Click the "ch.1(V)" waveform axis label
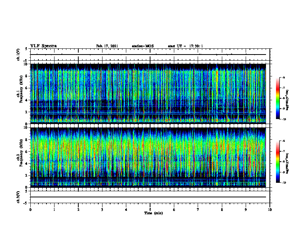Viewport: 304px width, 235px height. tap(18, 55)
